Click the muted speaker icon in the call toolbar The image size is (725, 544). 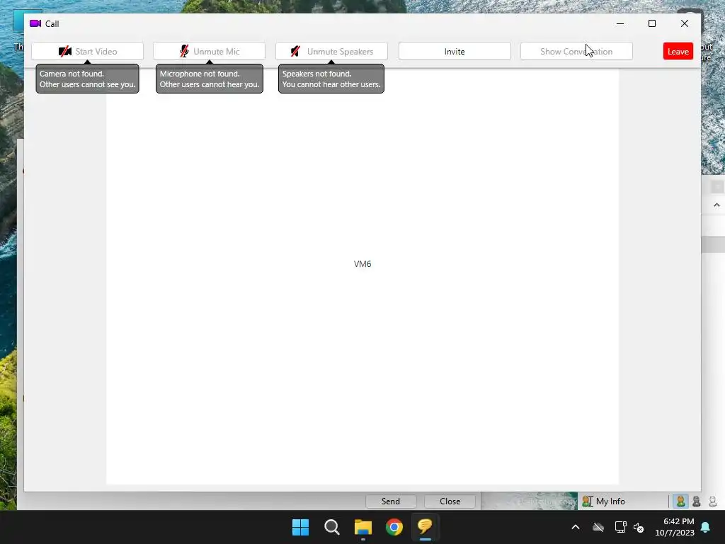295,51
